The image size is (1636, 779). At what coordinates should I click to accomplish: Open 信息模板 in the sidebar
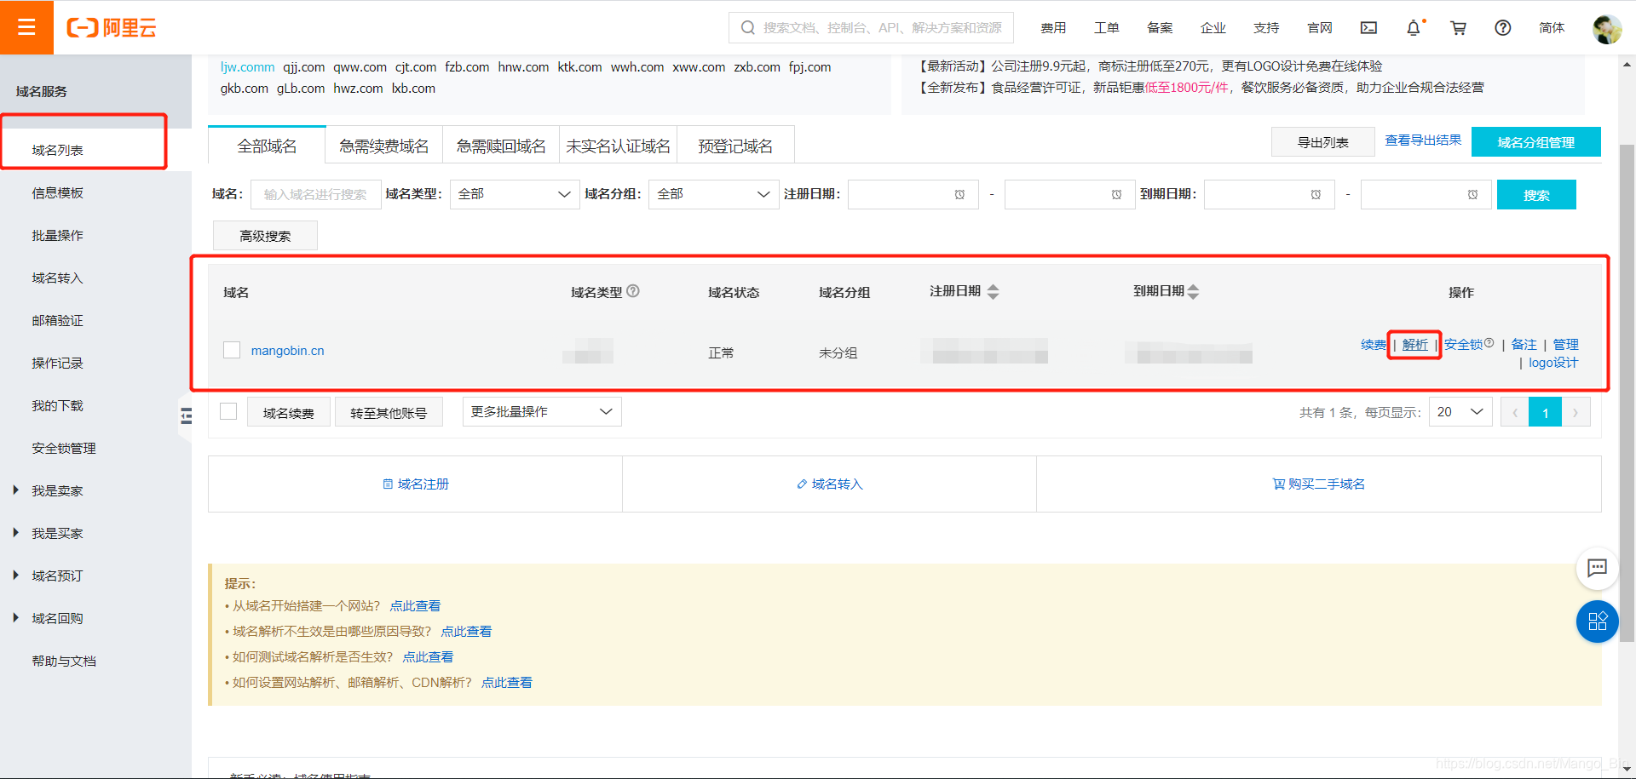58,192
